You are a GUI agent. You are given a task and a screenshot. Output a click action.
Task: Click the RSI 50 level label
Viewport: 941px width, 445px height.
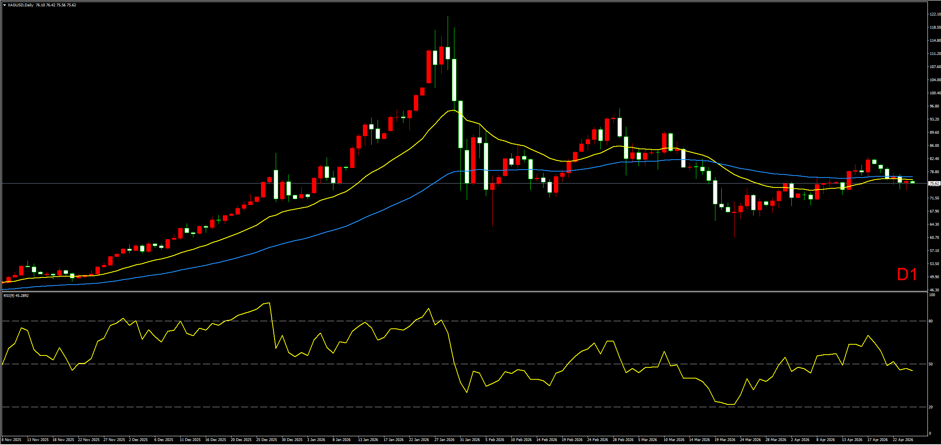click(931, 364)
